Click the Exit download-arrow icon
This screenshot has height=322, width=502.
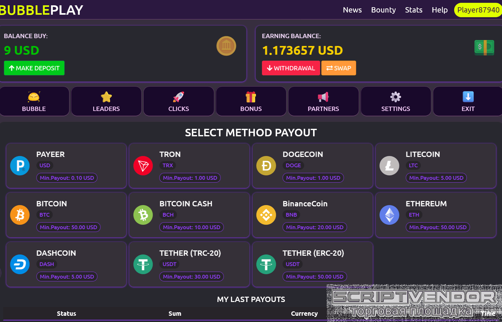click(468, 97)
